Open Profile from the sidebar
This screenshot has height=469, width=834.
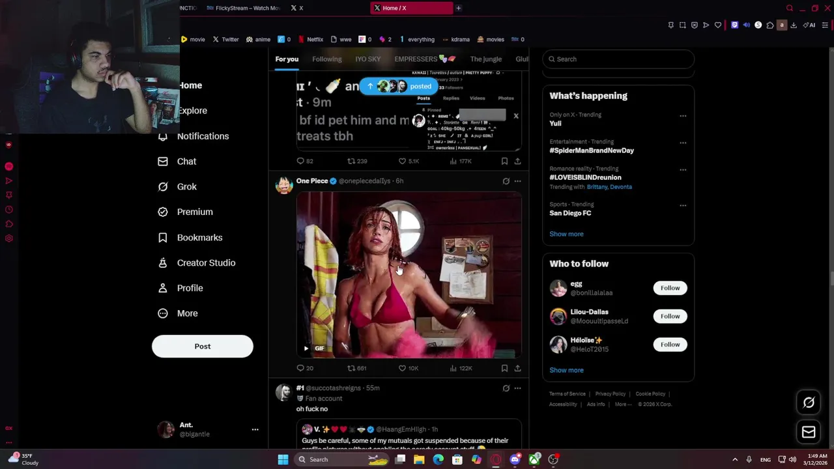(180, 288)
